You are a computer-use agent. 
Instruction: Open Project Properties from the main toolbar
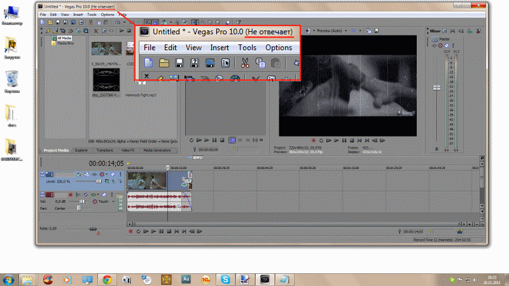click(x=81, y=22)
